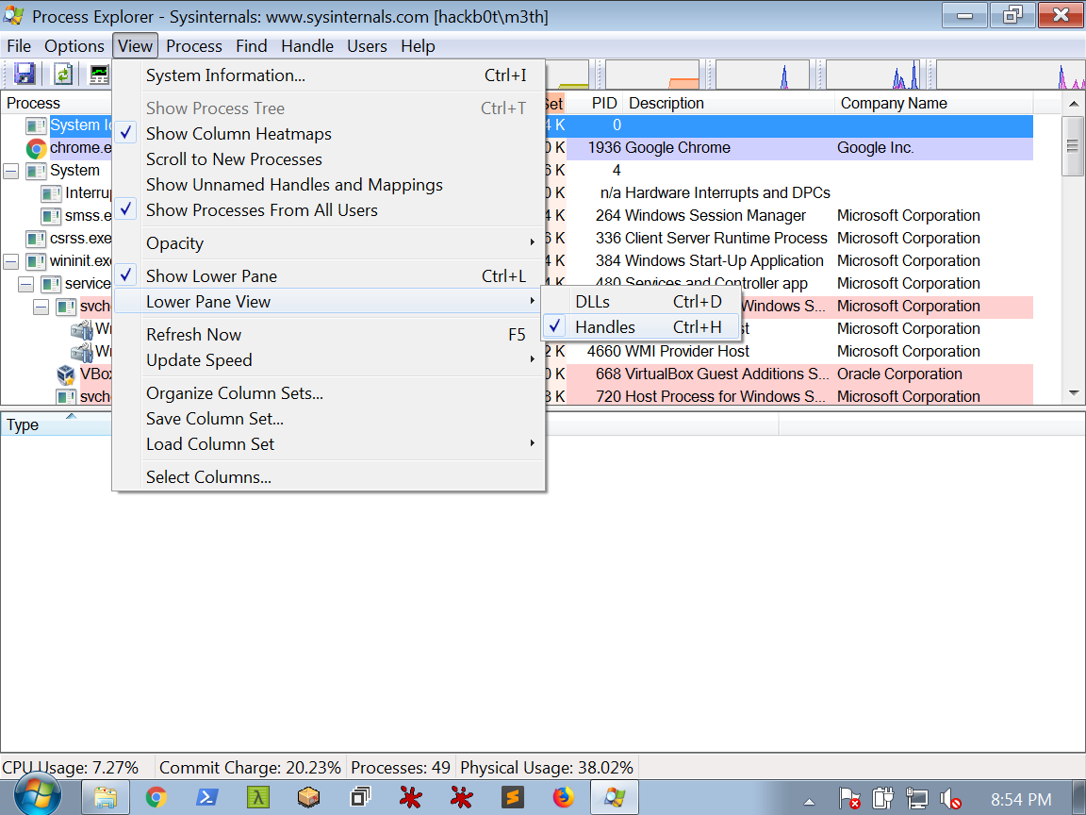Choose Select Columns... entry

click(329, 477)
